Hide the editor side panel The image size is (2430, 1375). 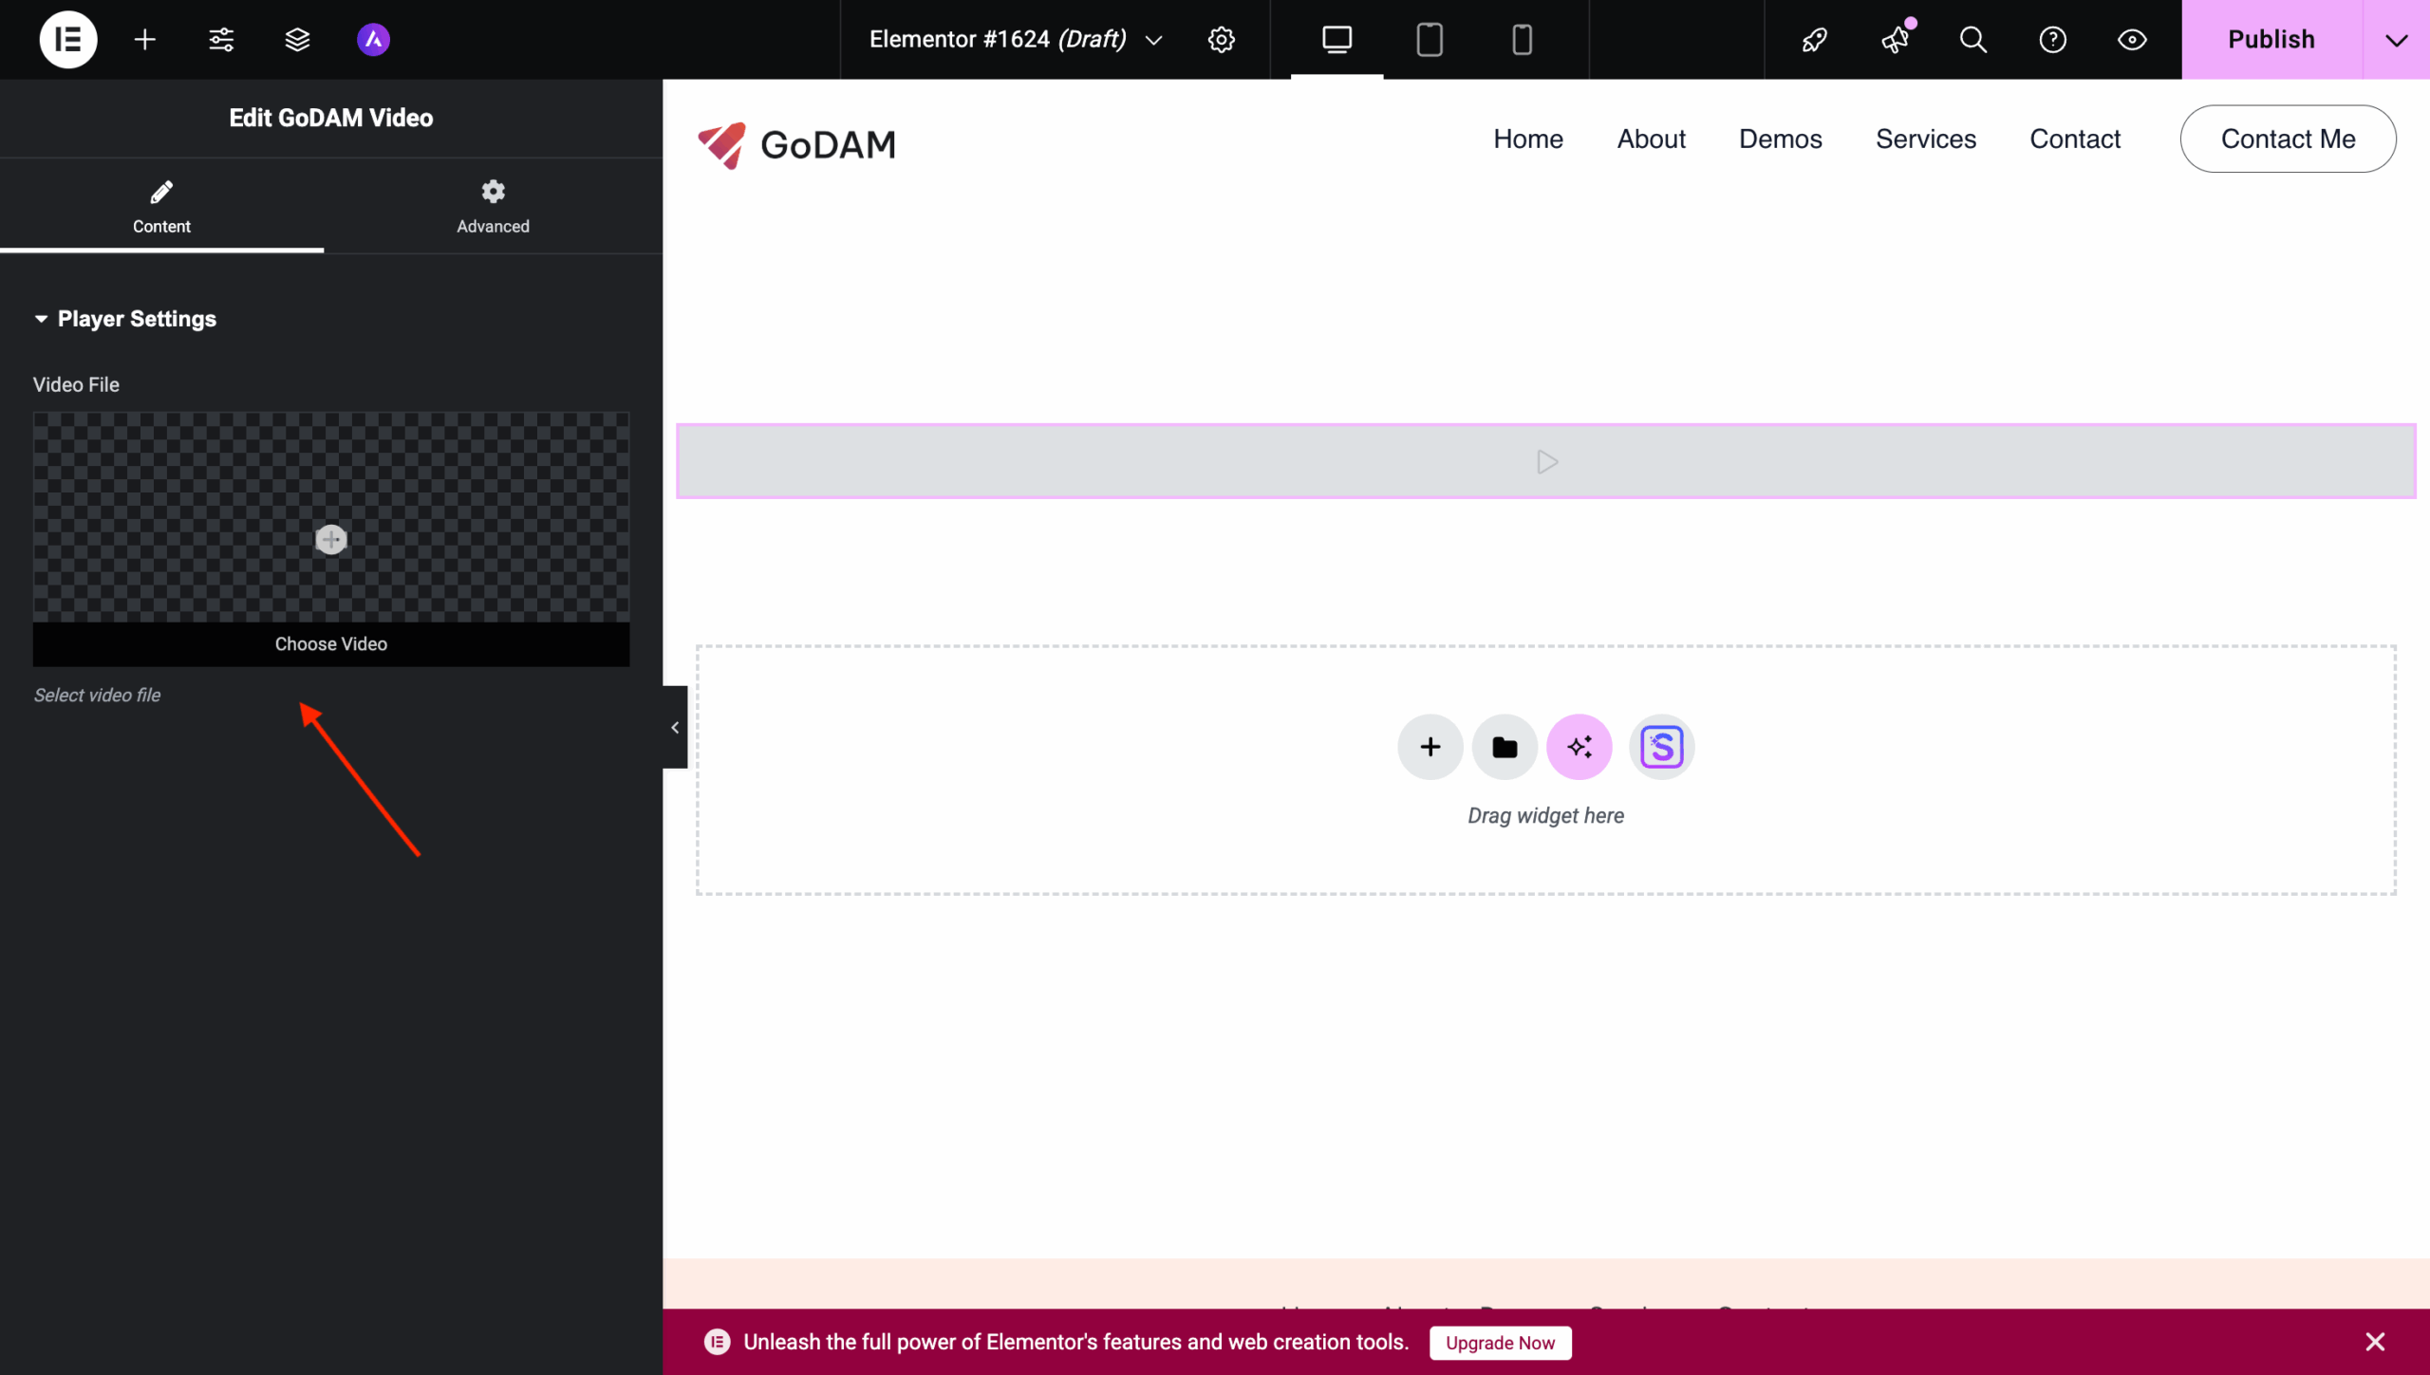point(675,728)
